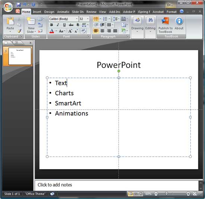Select Normal view in status bar
Image resolution: width=205 pixels, height=199 pixels.
[x=130, y=194]
